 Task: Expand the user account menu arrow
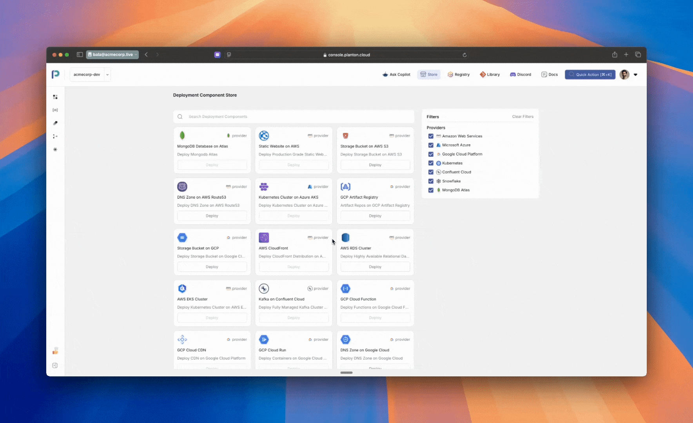pyautogui.click(x=635, y=74)
